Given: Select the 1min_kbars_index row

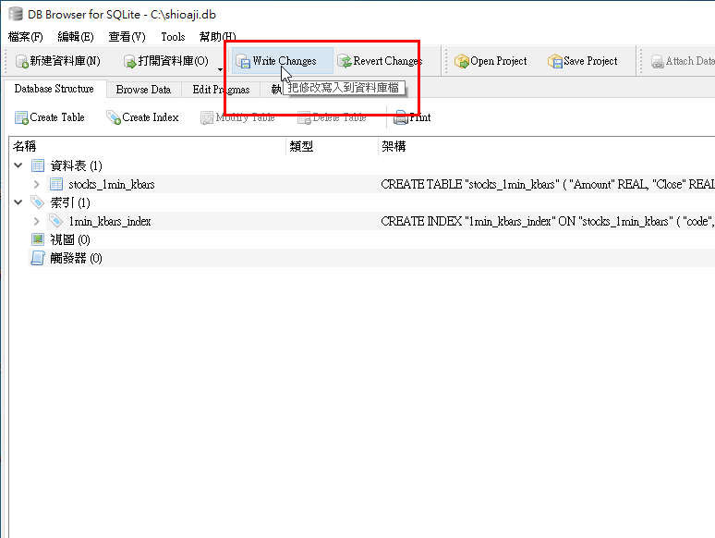Looking at the screenshot, I should pos(381,221).
